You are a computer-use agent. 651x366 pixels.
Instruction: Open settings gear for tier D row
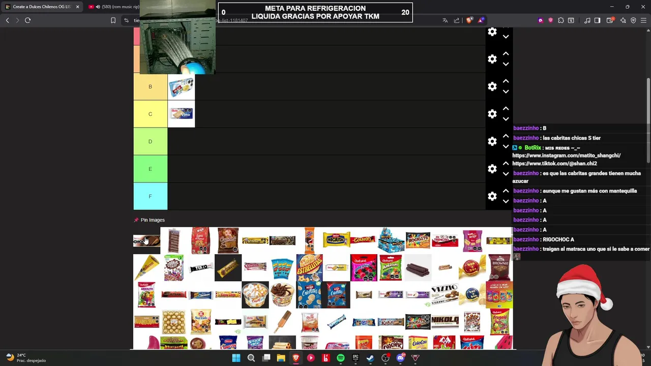tap(492, 141)
